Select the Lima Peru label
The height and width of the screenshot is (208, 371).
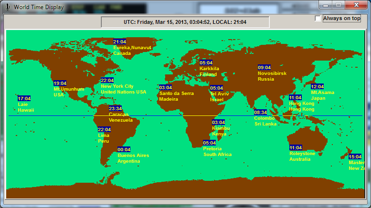[104, 138]
